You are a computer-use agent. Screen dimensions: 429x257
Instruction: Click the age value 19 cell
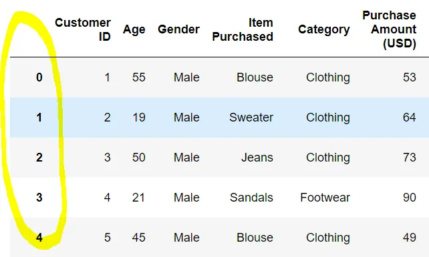tap(139, 117)
